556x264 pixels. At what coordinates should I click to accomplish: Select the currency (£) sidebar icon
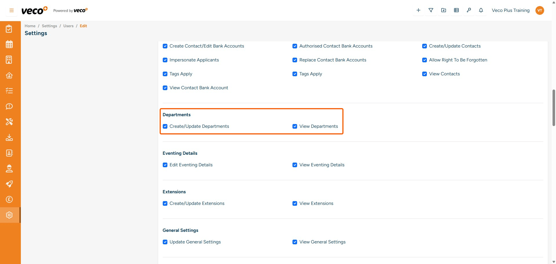[x=9, y=199]
